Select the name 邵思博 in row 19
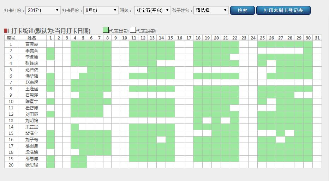Viewport: 329px width, 181px height. (32, 158)
